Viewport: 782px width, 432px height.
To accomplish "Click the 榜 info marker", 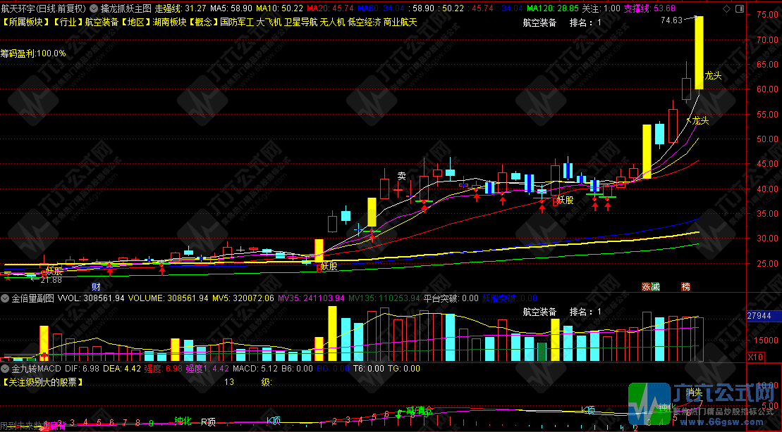I will [685, 286].
